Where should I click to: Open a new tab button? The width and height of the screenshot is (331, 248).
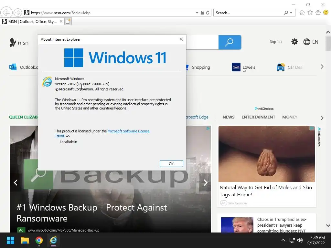click(x=68, y=21)
